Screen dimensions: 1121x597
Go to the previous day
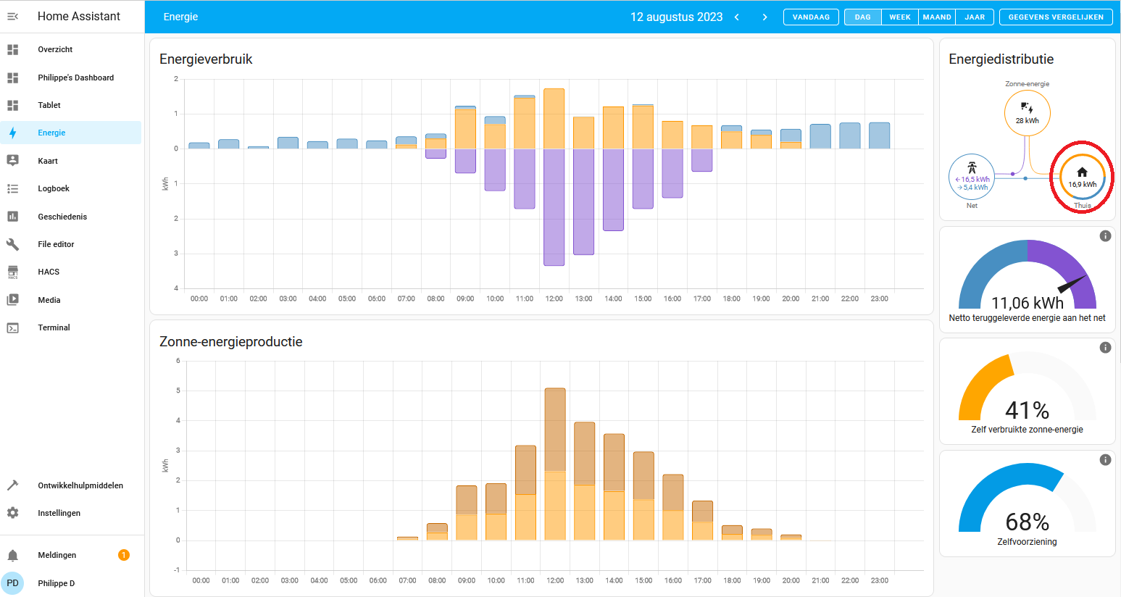click(x=737, y=17)
